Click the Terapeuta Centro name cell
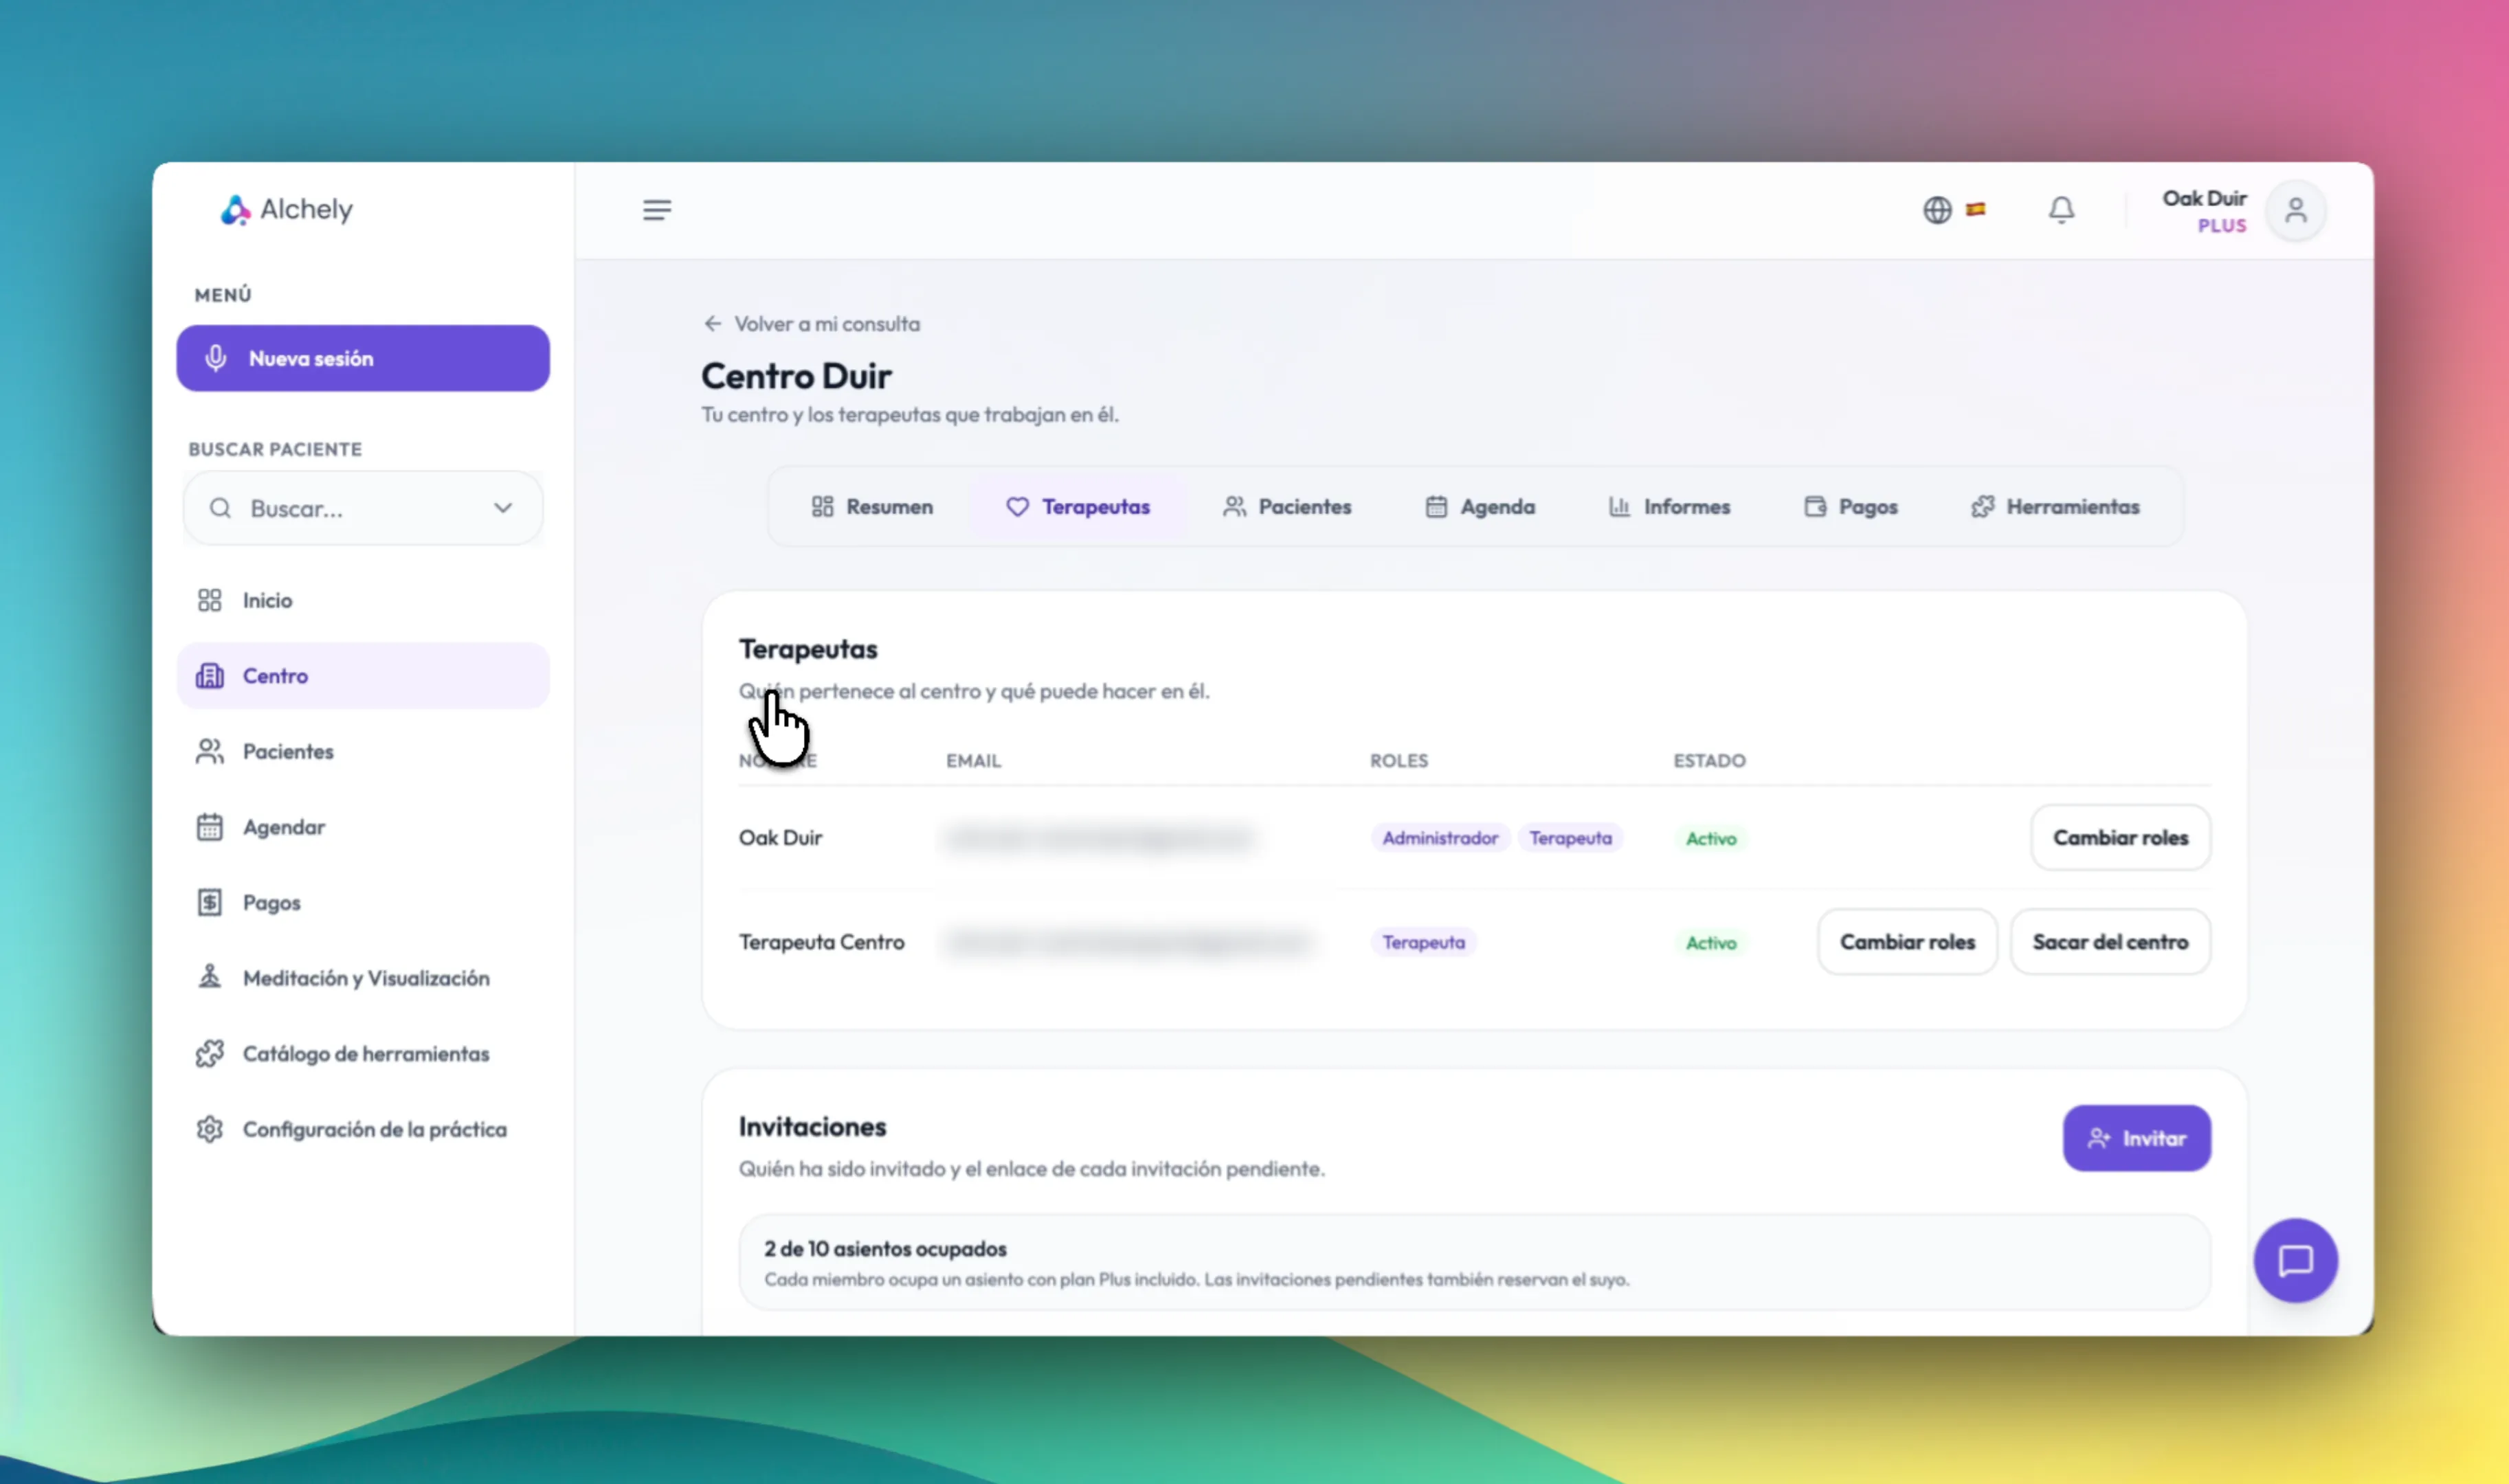 [822, 942]
